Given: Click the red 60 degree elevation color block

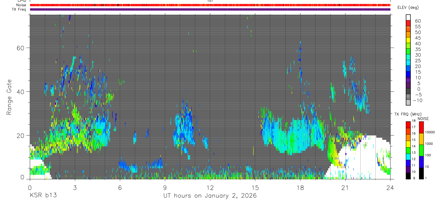Looking at the screenshot, I should [x=409, y=23].
